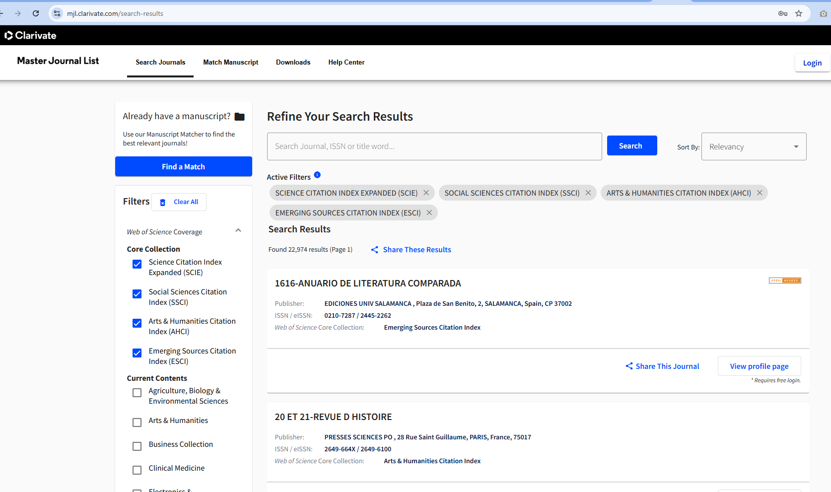
Task: Uncheck Science Citation Index Expanded checkbox
Action: tap(137, 264)
